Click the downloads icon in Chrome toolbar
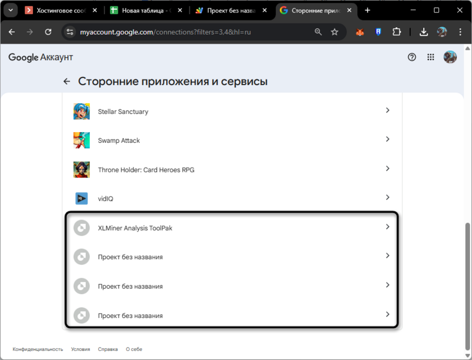 click(x=424, y=32)
